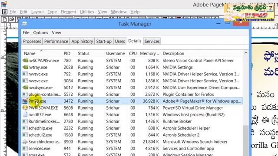Open the File menu in Task Manager
The width and height of the screenshot is (278, 156).
pyautogui.click(x=26, y=33)
